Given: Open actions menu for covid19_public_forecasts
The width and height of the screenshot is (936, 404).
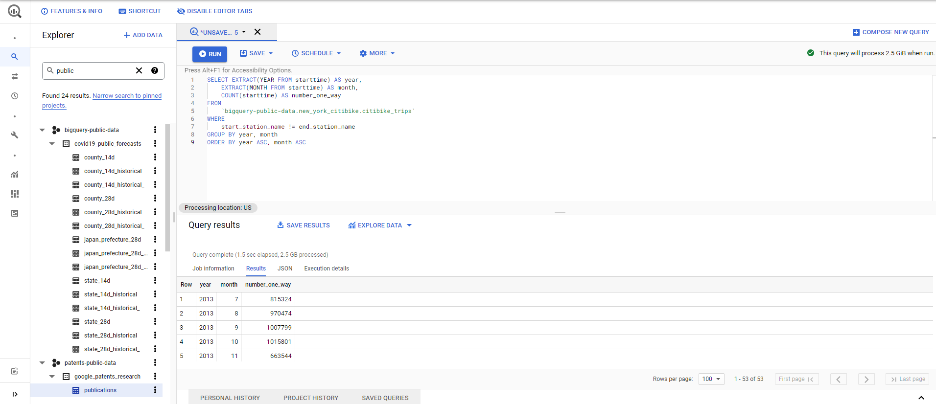Looking at the screenshot, I should pyautogui.click(x=155, y=143).
